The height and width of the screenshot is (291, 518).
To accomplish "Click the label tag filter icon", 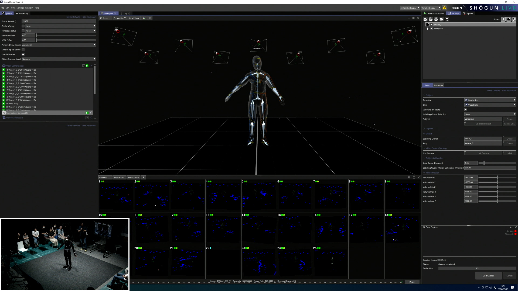I will pos(514,19).
